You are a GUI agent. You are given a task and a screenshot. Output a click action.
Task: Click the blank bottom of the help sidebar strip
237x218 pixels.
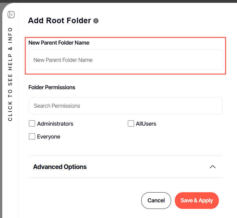[10, 188]
